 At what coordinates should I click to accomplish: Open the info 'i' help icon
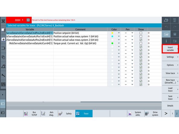click(166, 41)
